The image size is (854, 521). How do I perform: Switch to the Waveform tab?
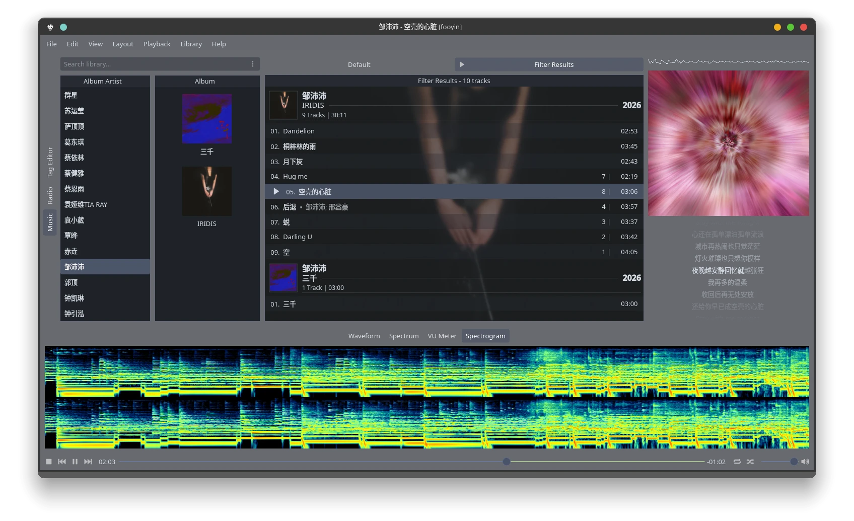[x=364, y=336]
